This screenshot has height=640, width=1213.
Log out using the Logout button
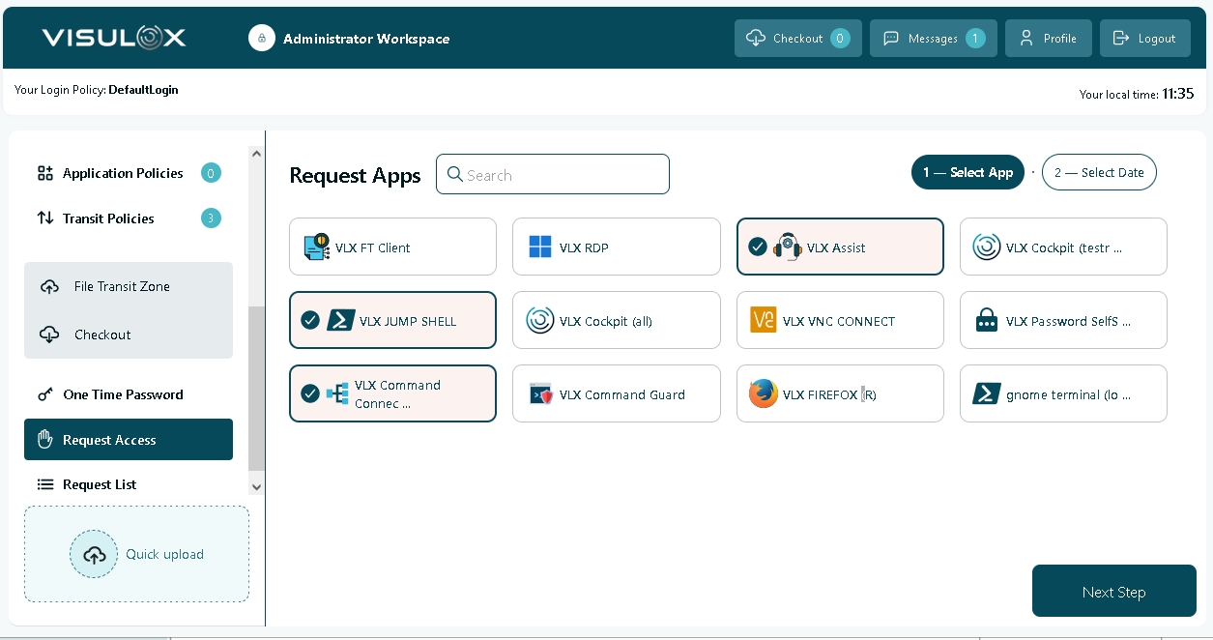1144,39
